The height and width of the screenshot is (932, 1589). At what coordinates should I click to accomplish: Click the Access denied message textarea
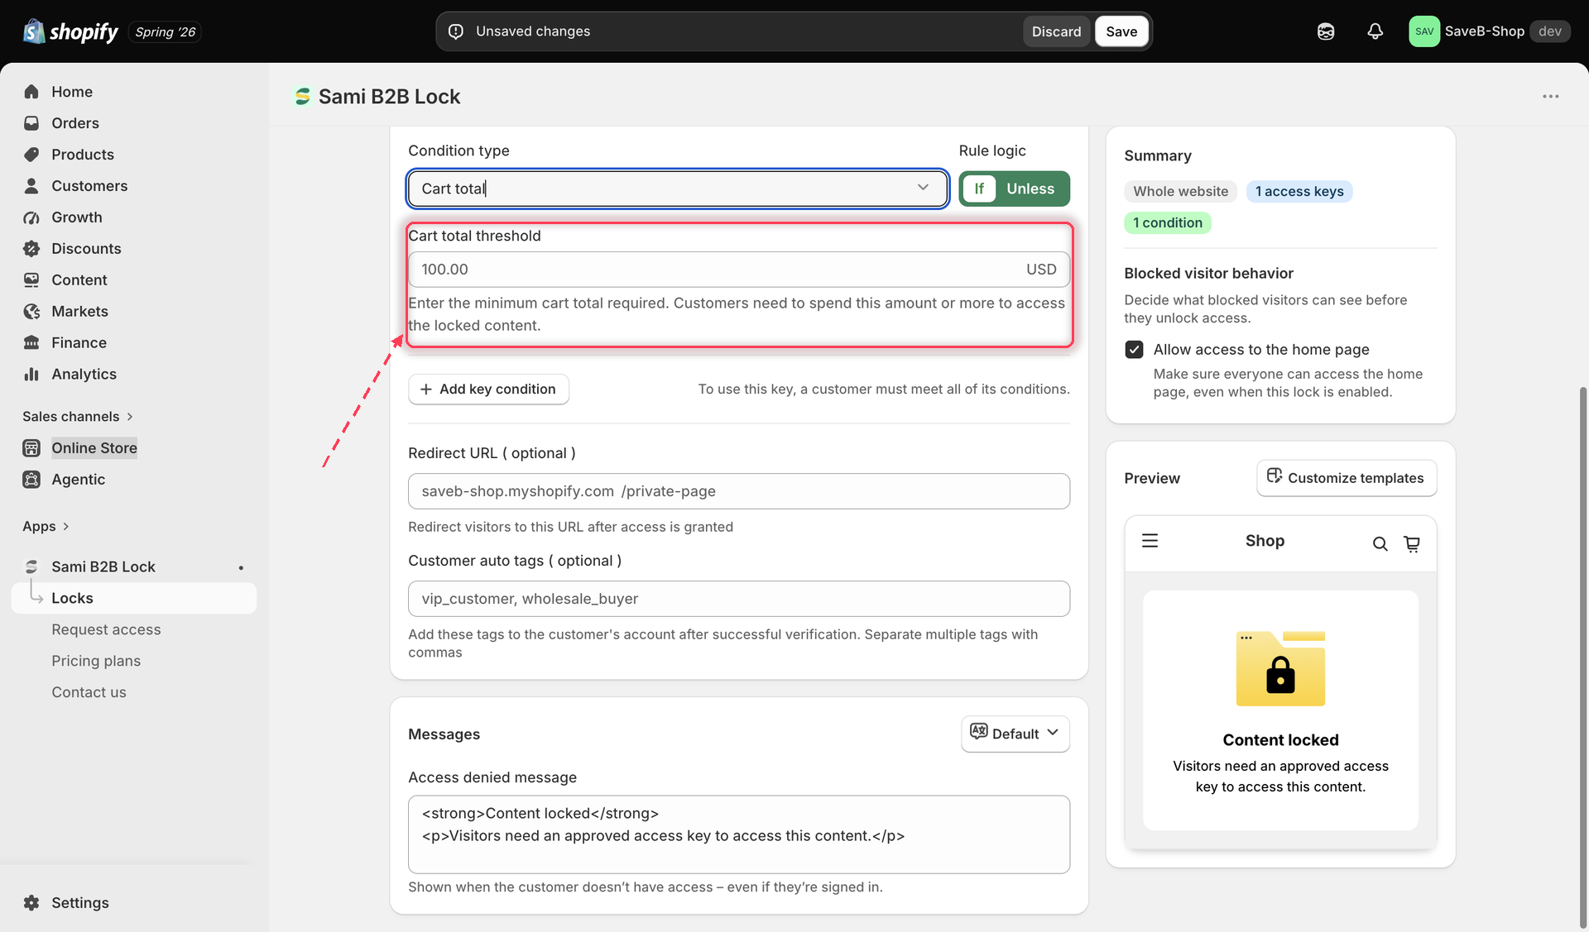pos(738,834)
